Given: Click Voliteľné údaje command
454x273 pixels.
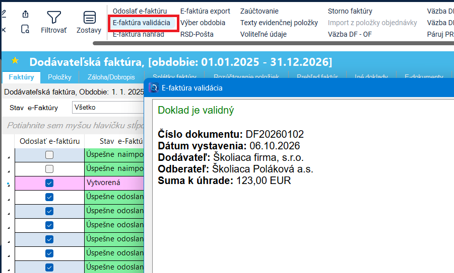Looking at the screenshot, I should [263, 34].
